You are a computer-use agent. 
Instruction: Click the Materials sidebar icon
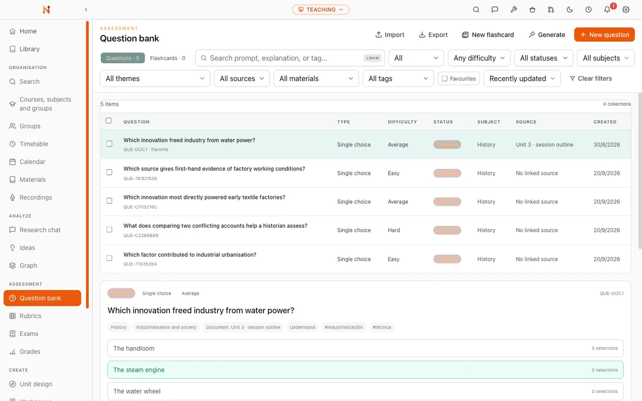pos(13,179)
